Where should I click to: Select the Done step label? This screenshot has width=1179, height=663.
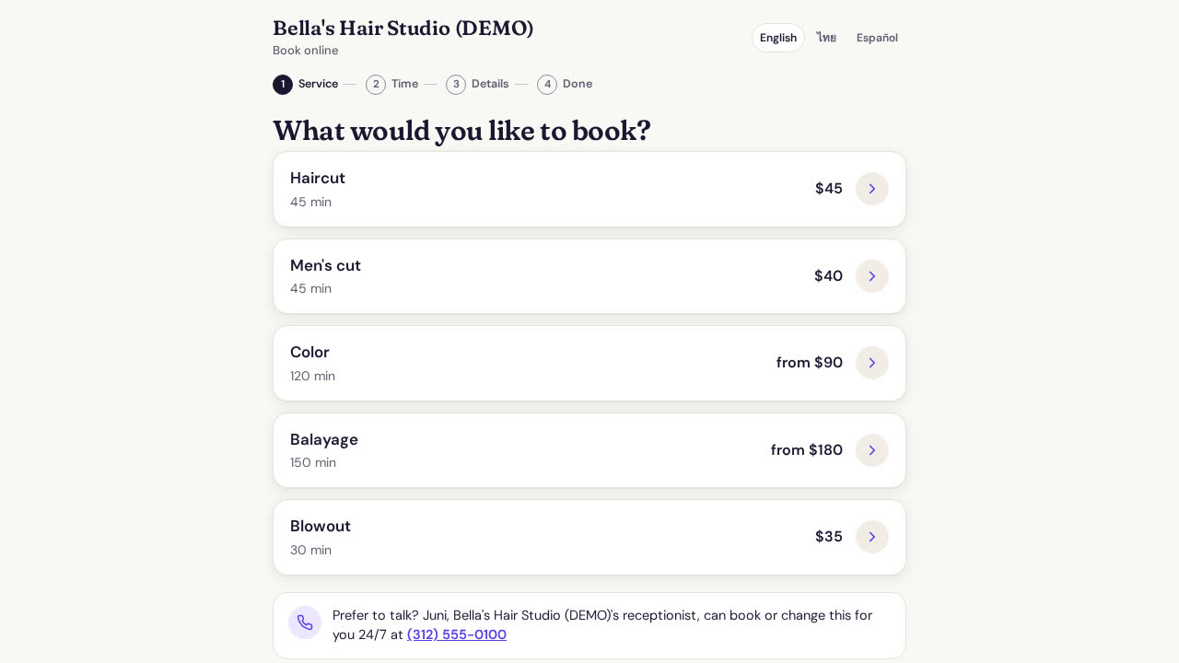[578, 84]
